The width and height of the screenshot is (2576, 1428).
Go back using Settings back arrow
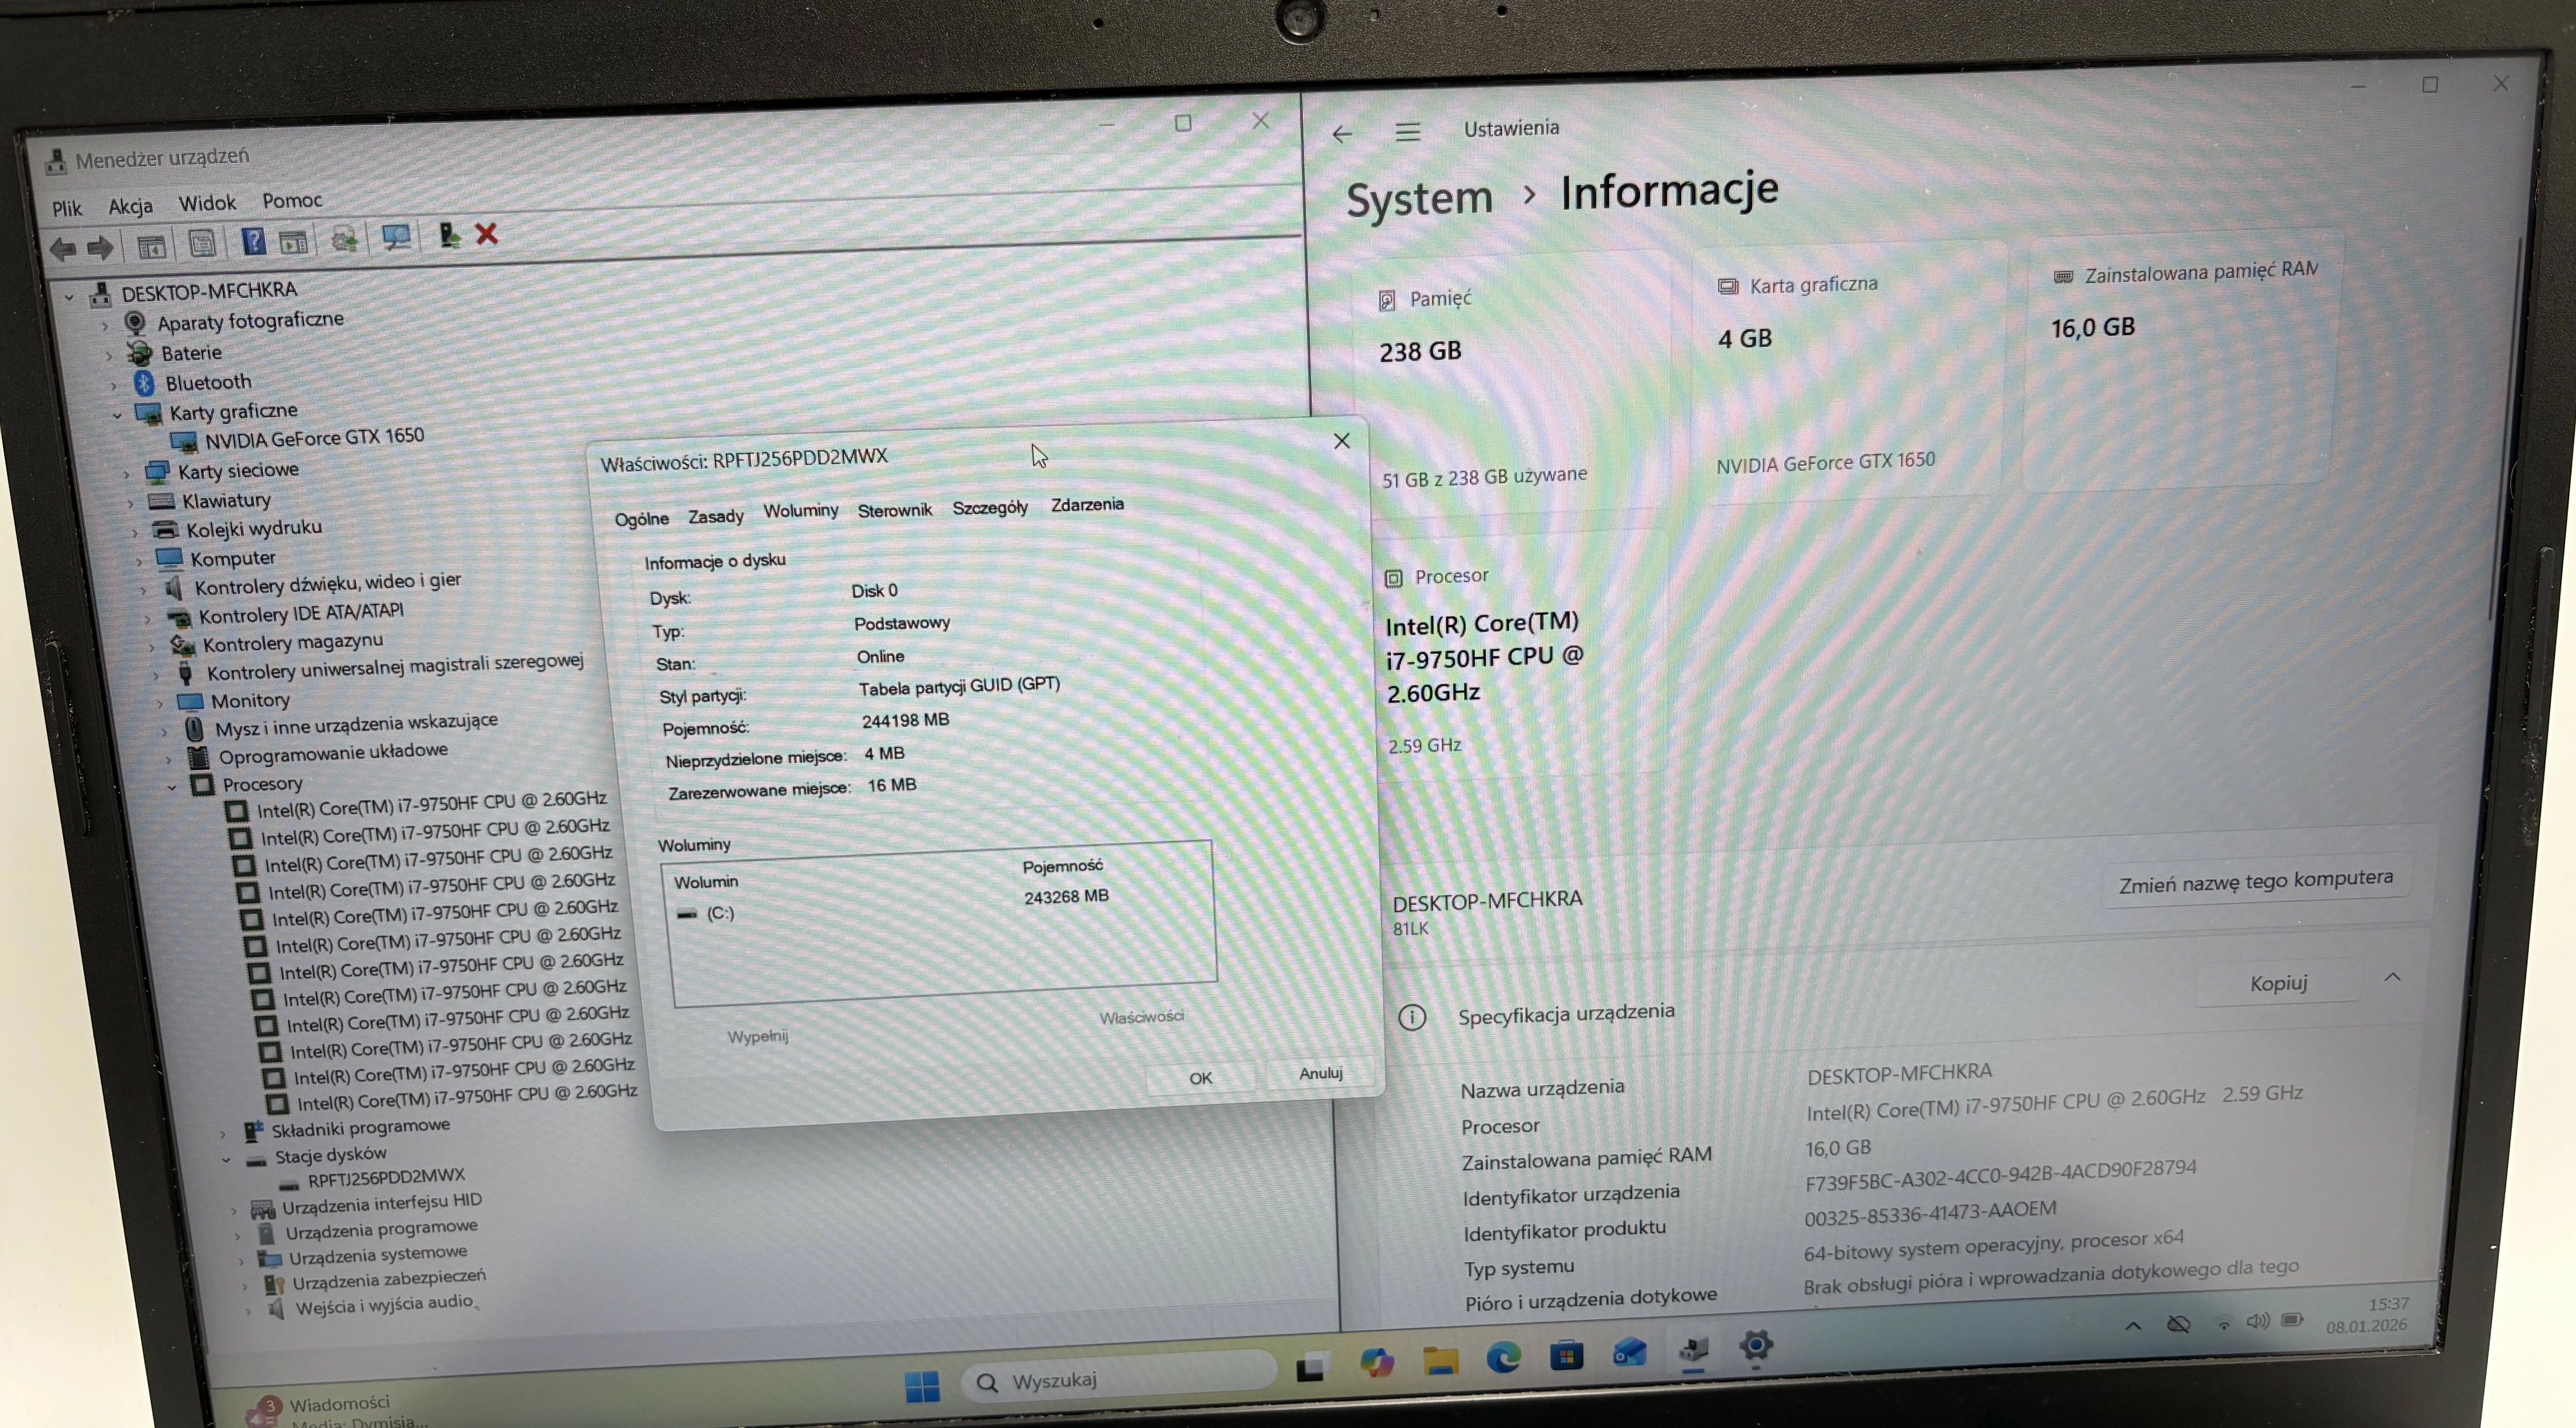(x=1342, y=134)
